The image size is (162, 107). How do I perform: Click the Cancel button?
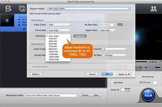[92, 74]
